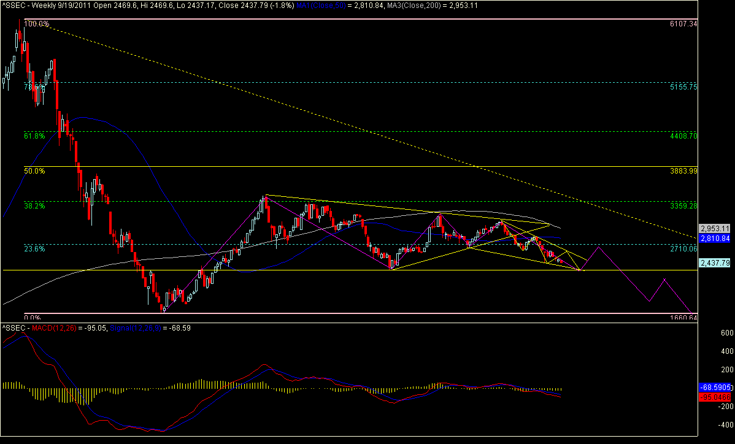Select the 38.2% Fibonacci level label
735x444 pixels.
coord(34,206)
